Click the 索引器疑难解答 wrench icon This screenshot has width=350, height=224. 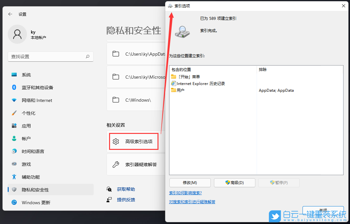click(x=116, y=164)
